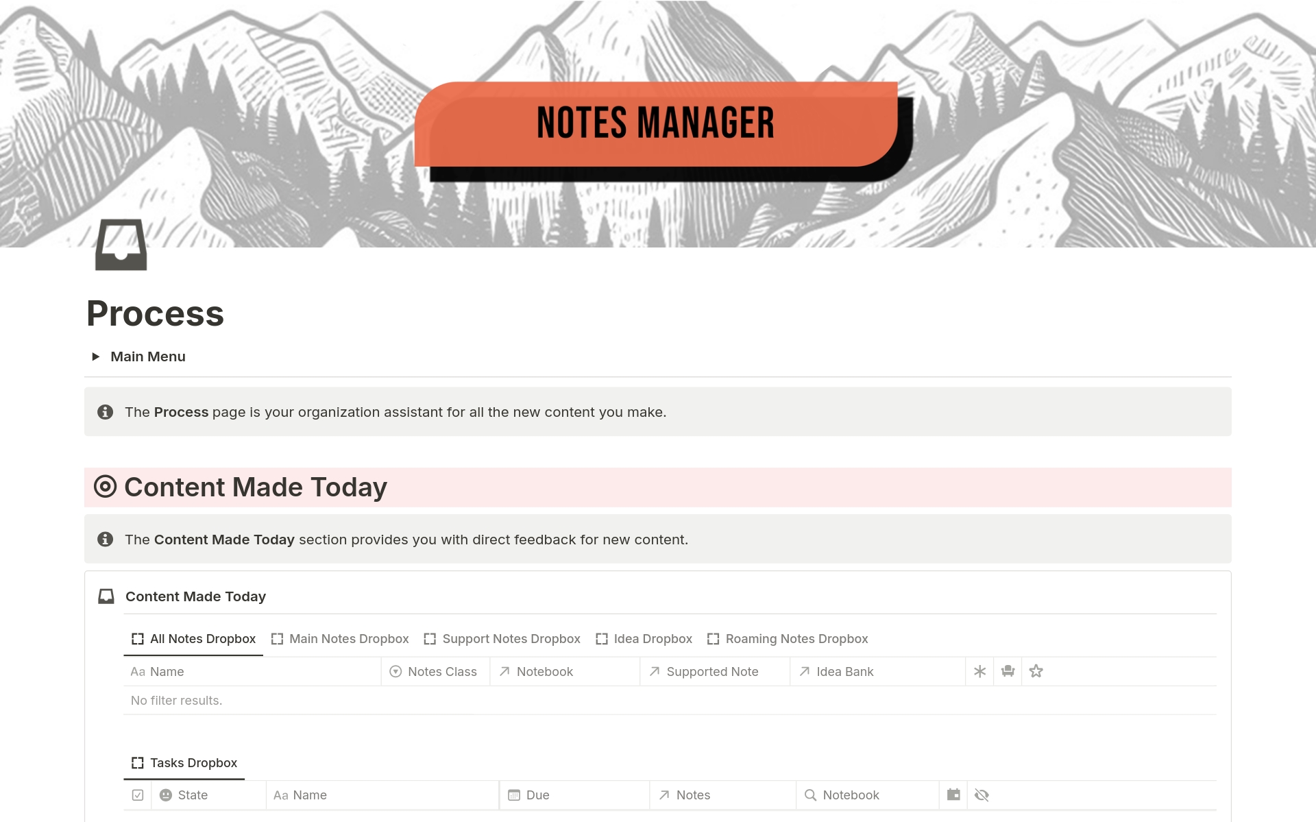Click the snowflake icon in Notes header

click(x=978, y=670)
